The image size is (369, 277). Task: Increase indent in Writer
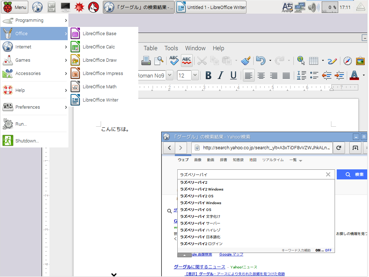pos(339,75)
